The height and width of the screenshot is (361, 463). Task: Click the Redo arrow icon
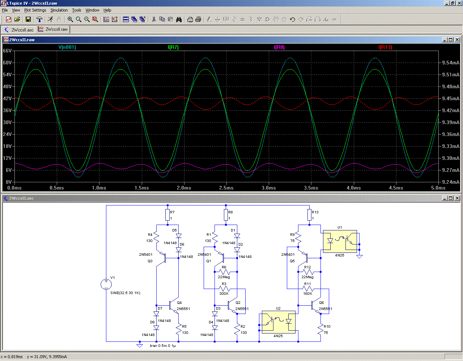pos(301,20)
